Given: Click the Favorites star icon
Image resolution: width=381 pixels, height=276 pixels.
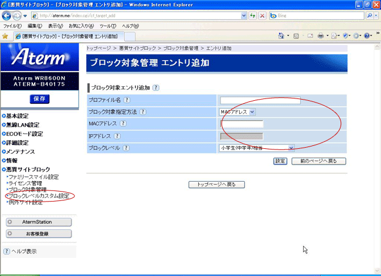Looking at the screenshot, I should tap(5, 36).
